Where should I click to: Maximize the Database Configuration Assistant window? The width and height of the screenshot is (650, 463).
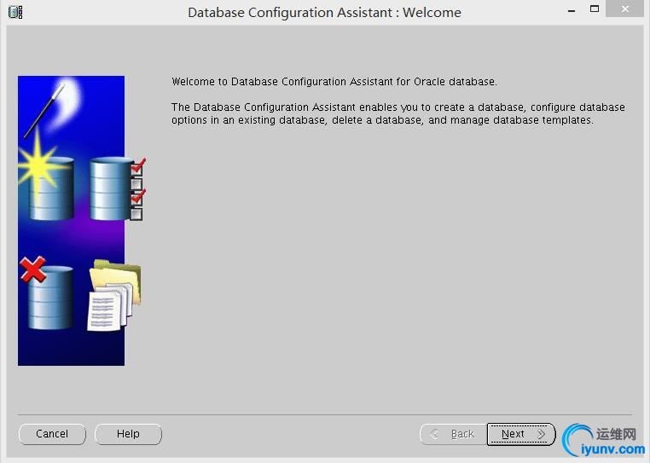pos(595,9)
